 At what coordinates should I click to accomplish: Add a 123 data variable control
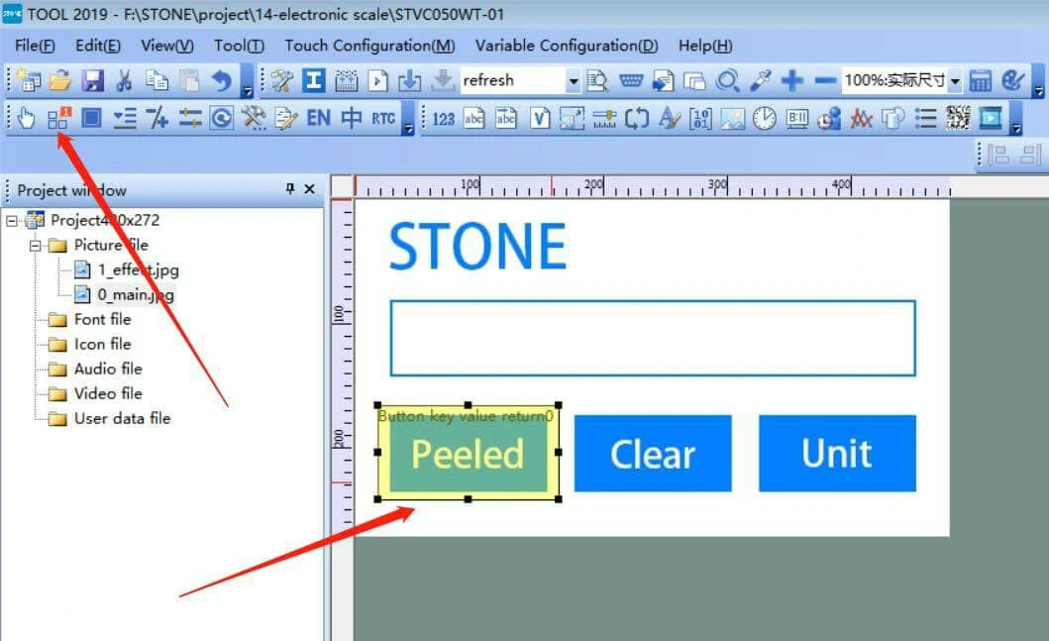click(443, 119)
